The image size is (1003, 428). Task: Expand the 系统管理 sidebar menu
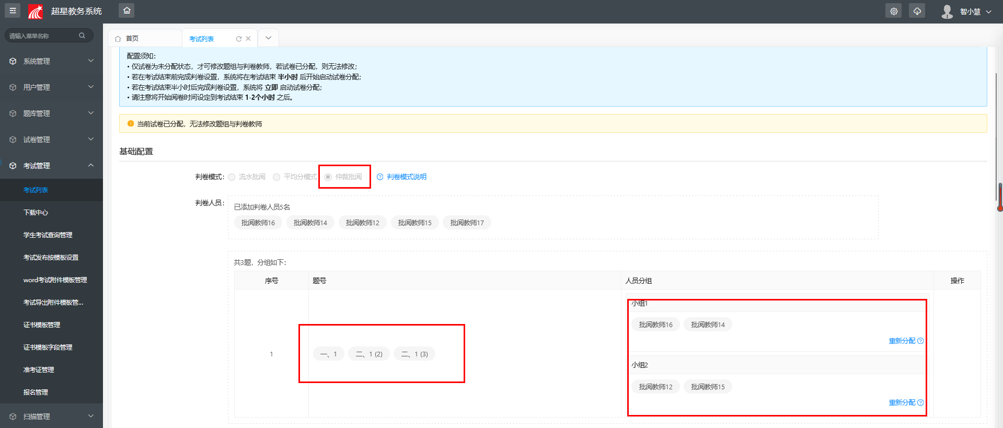51,61
